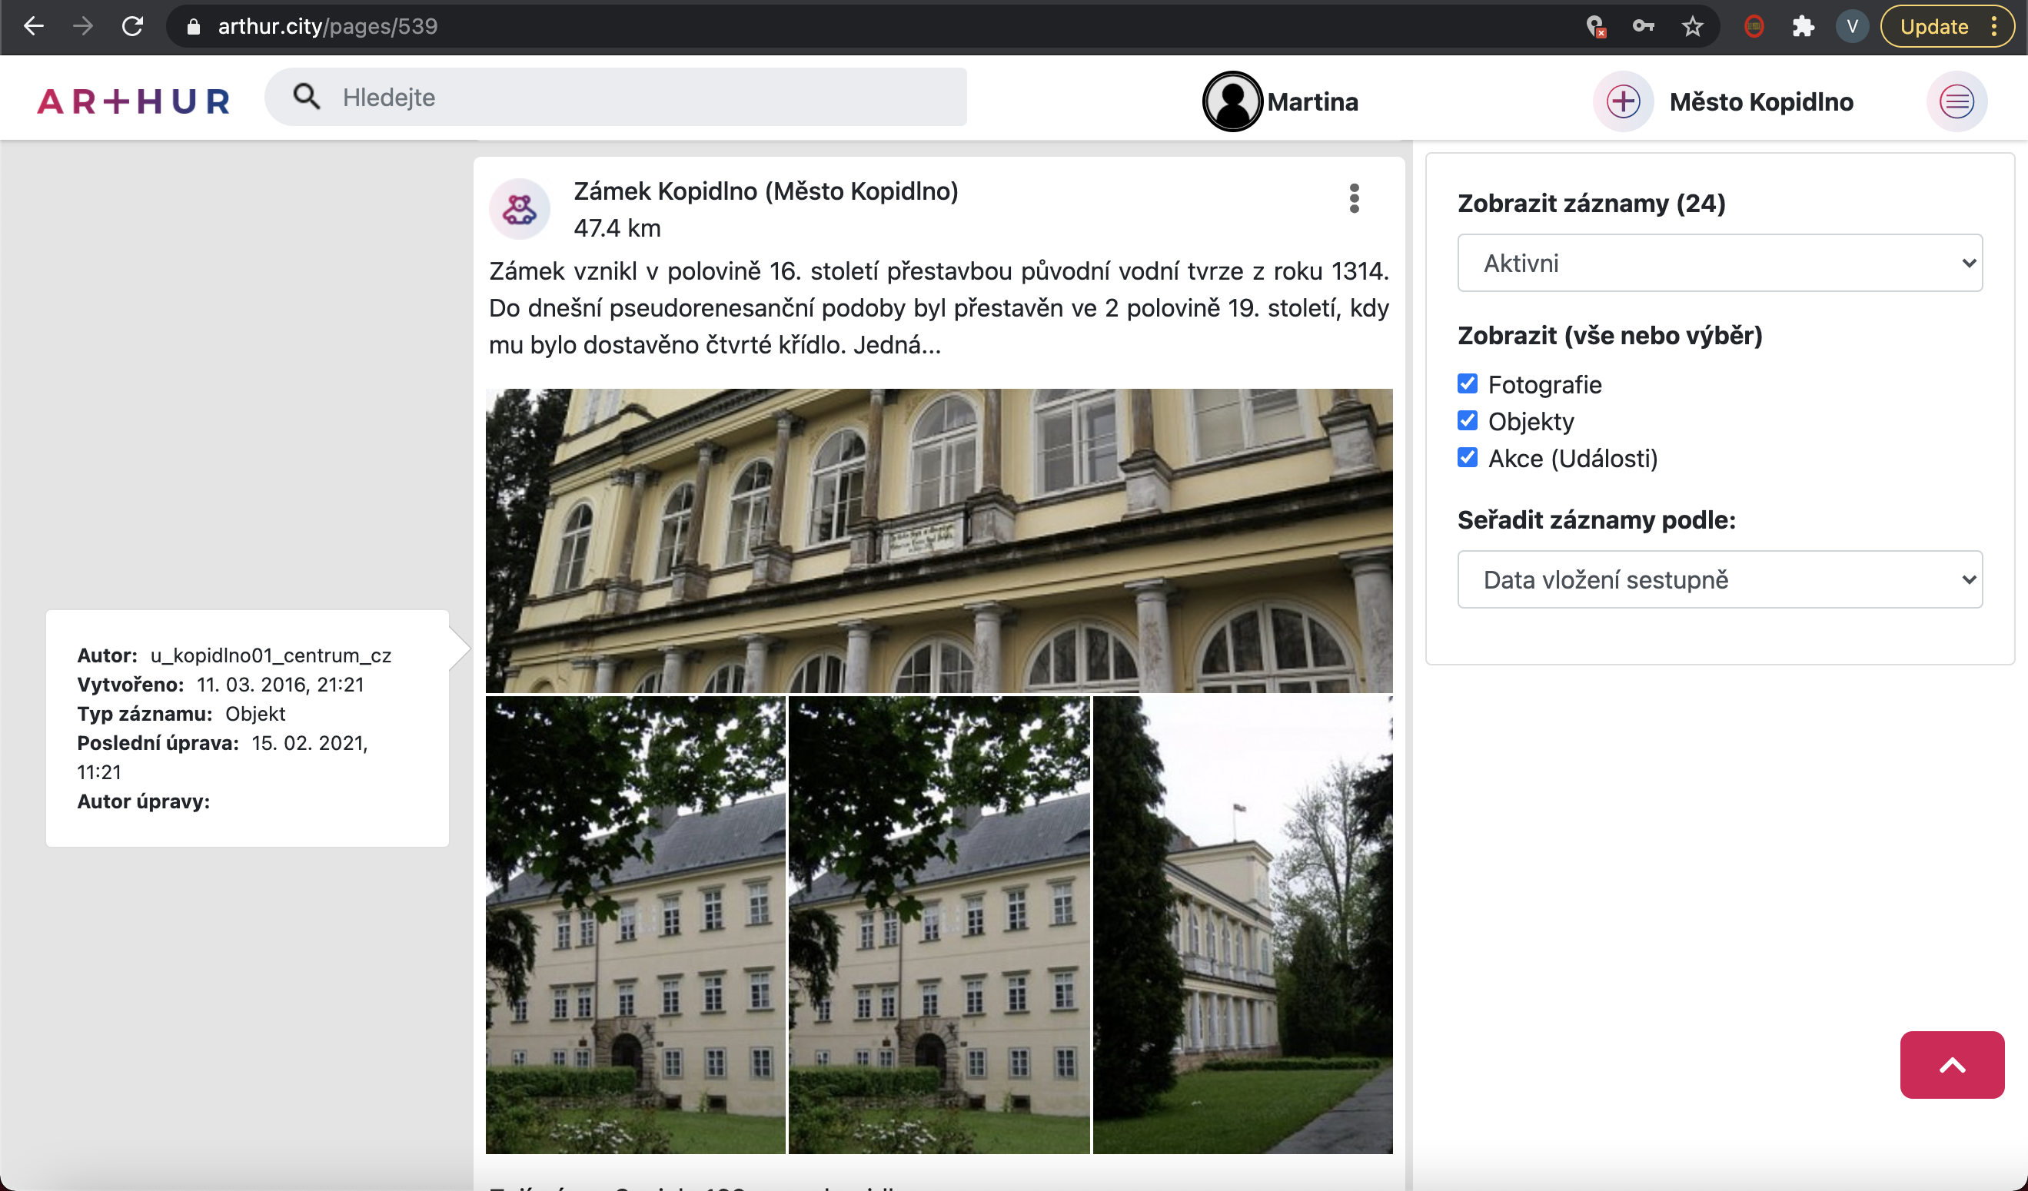The width and height of the screenshot is (2028, 1191).
Task: Reload the page
Action: tap(133, 27)
